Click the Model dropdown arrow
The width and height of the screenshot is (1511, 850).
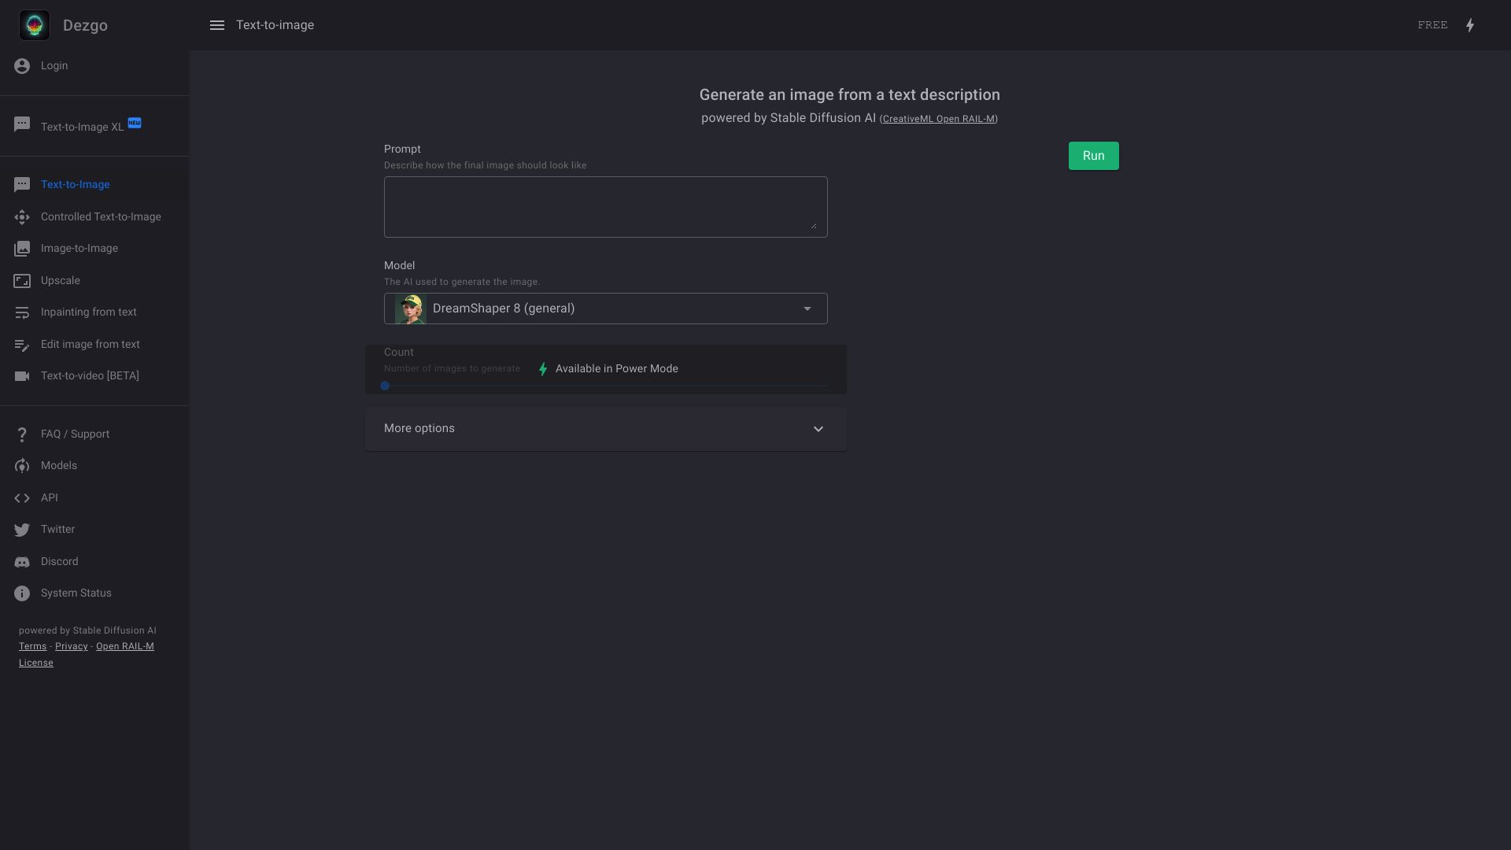(x=807, y=309)
